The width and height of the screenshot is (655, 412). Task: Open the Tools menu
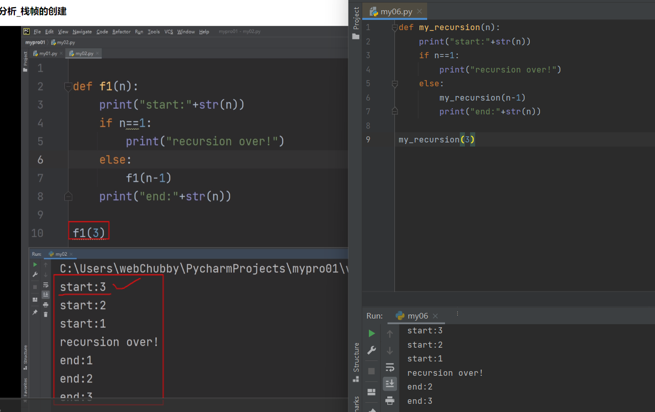pyautogui.click(x=154, y=32)
